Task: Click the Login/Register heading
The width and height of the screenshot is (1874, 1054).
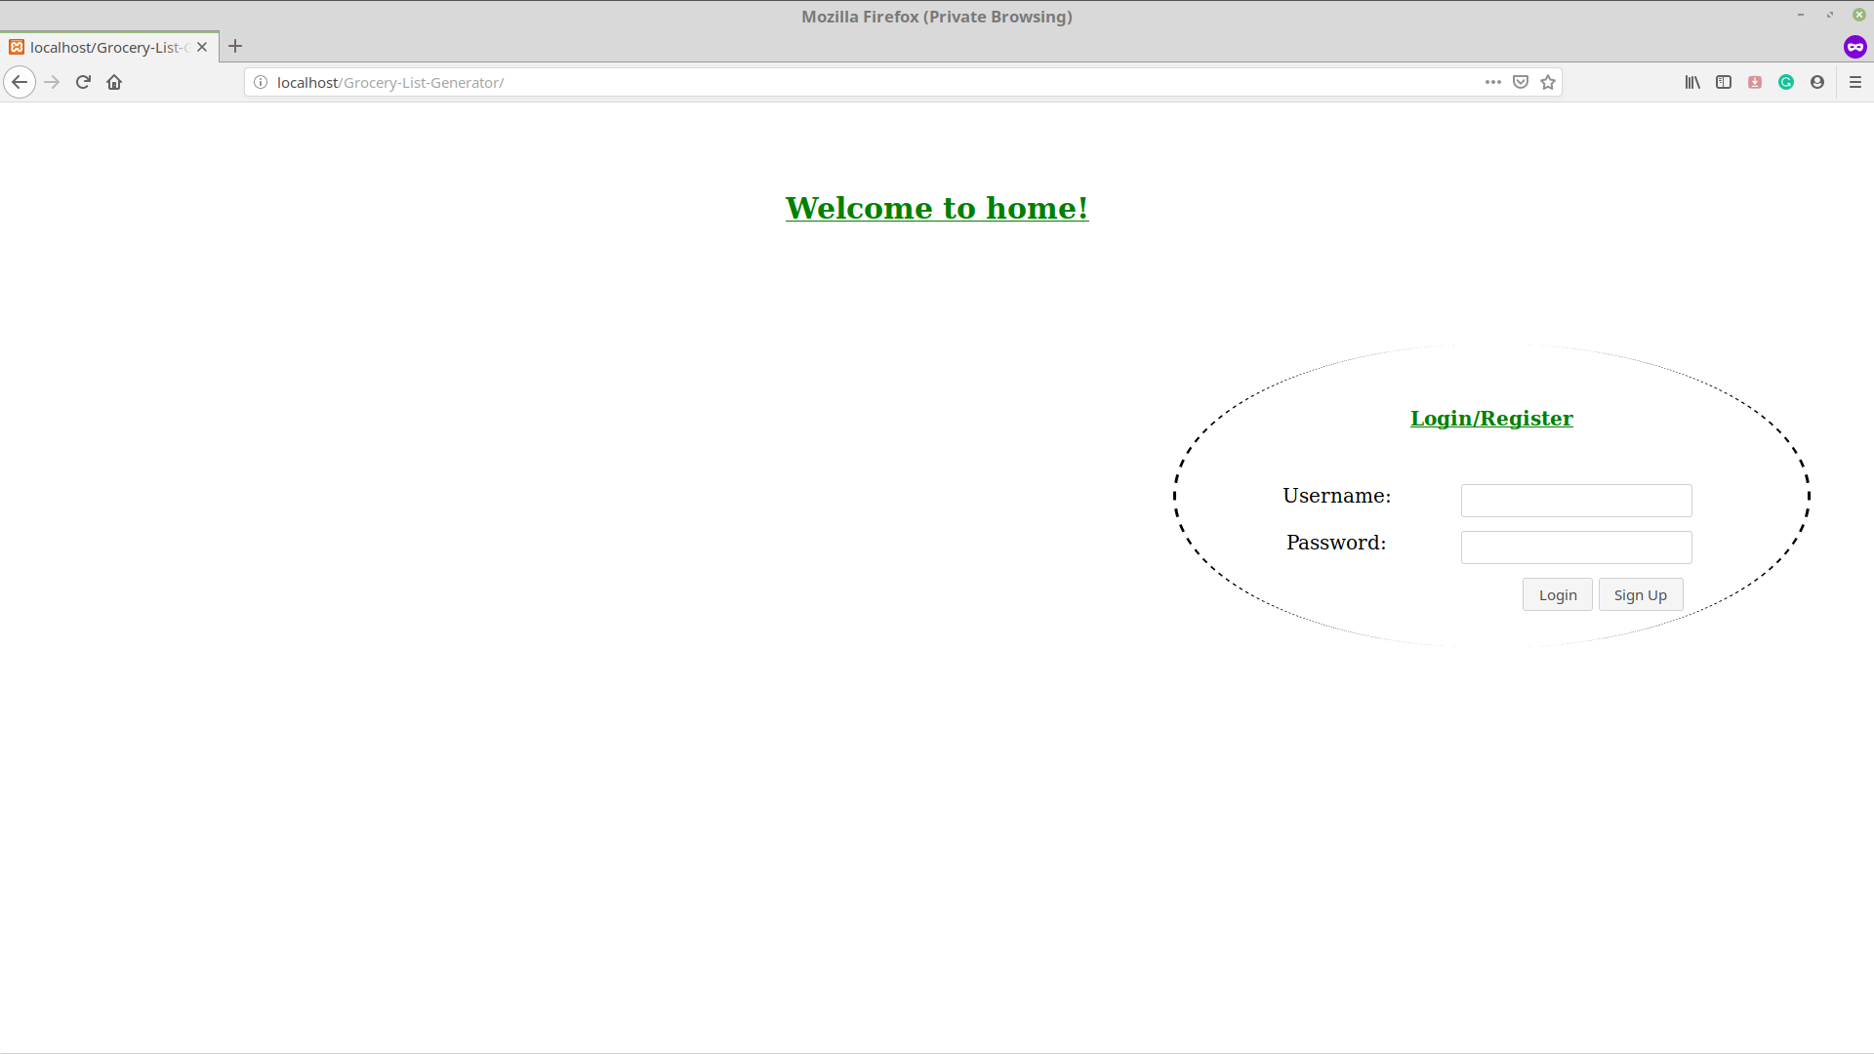Action: click(1491, 419)
